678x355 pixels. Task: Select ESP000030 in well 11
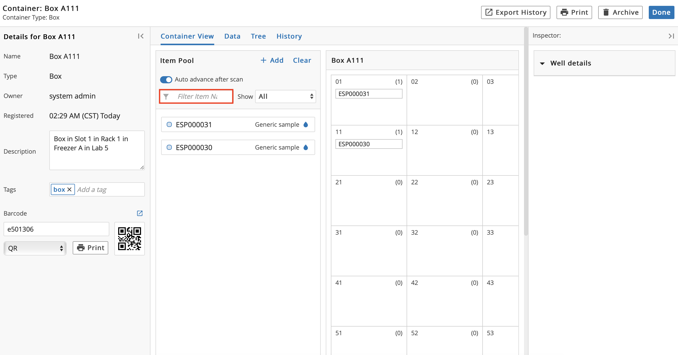(x=369, y=144)
